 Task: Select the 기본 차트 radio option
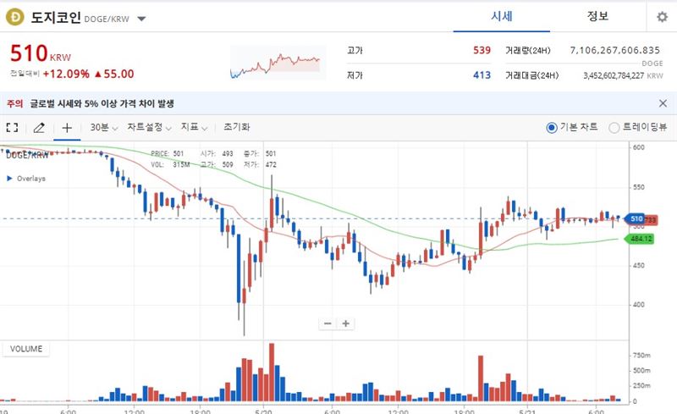(x=552, y=128)
